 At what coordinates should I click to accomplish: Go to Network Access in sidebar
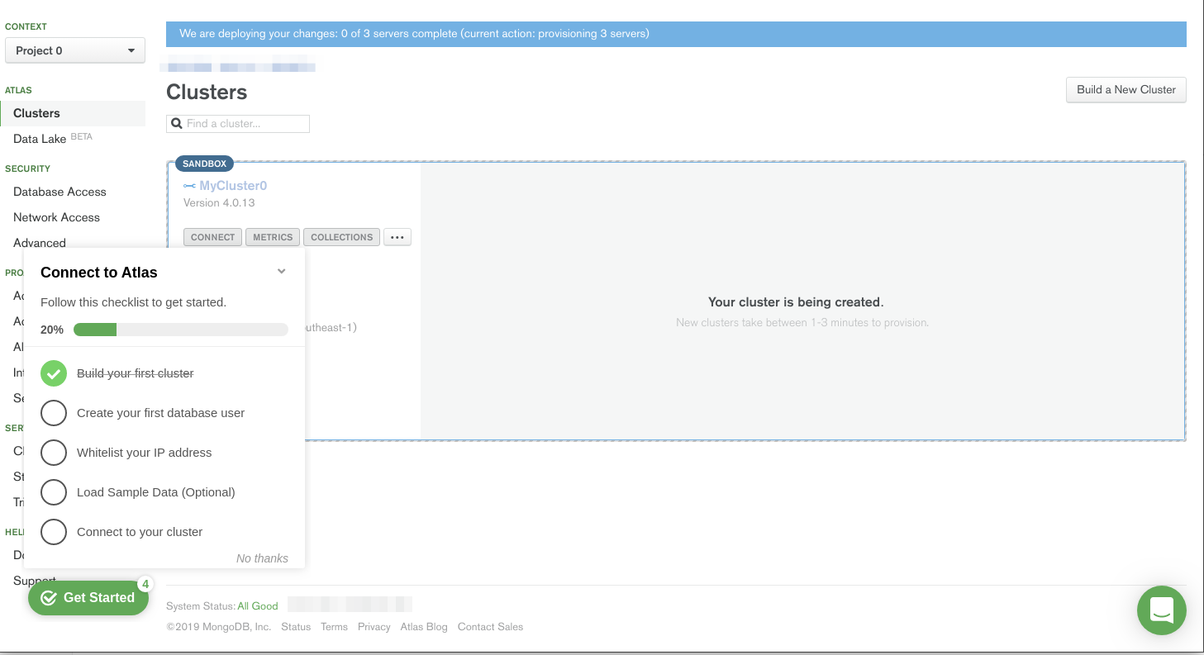click(56, 217)
